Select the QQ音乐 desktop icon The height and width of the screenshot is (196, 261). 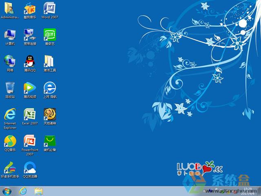pos(10,141)
